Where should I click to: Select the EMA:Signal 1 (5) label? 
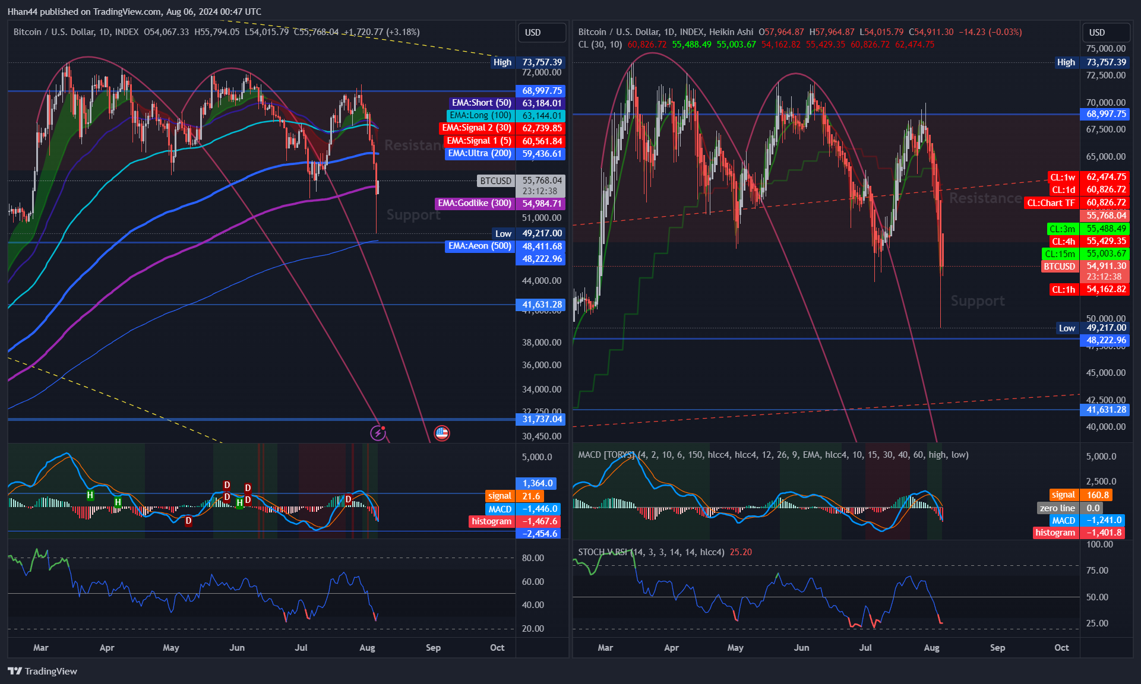[x=479, y=141]
